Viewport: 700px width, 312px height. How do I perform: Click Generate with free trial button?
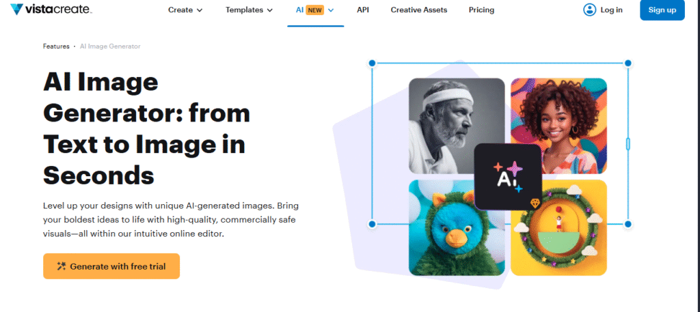pyautogui.click(x=111, y=266)
